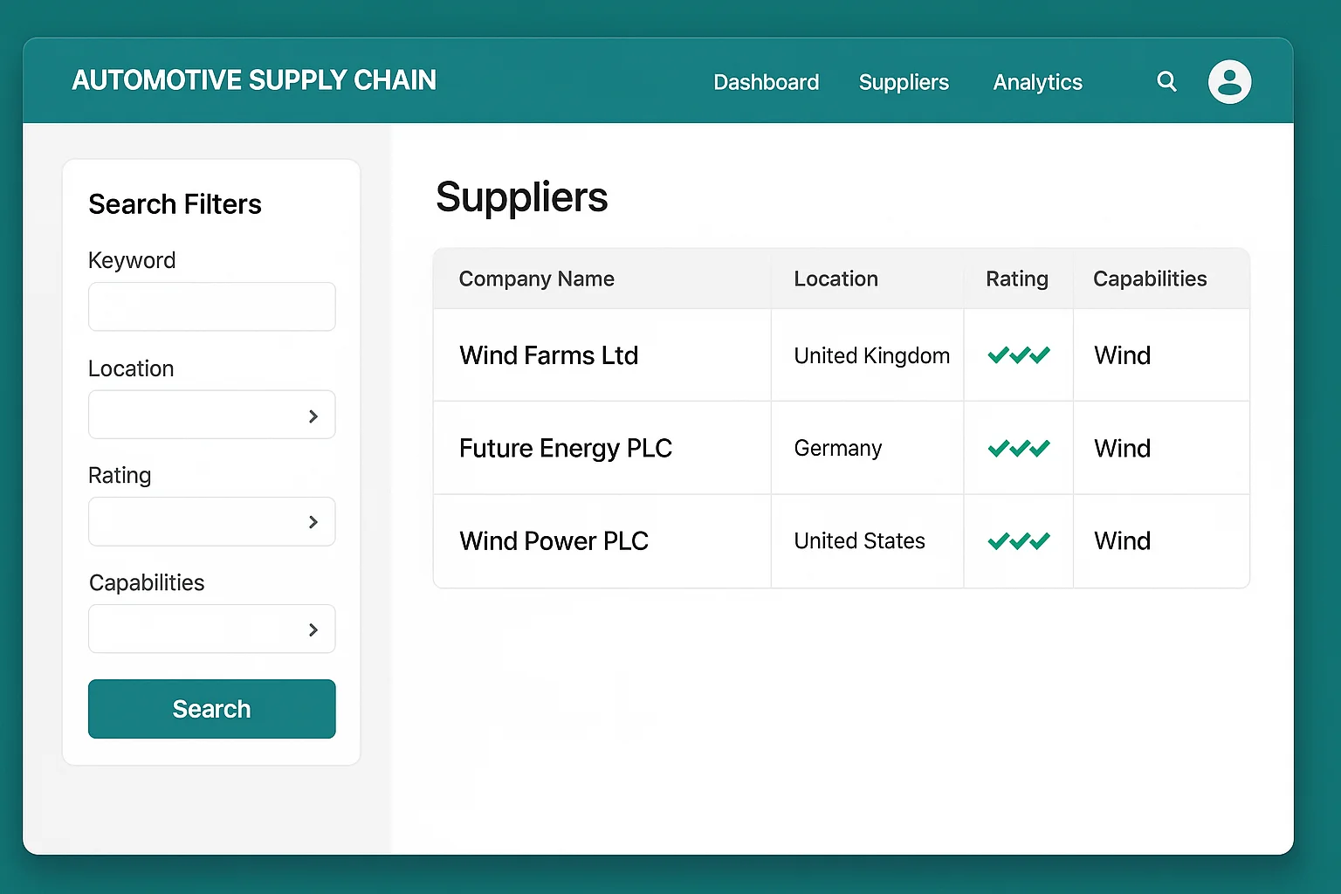Open the Location dropdown selector
Image resolution: width=1341 pixels, height=894 pixels.
coord(211,415)
